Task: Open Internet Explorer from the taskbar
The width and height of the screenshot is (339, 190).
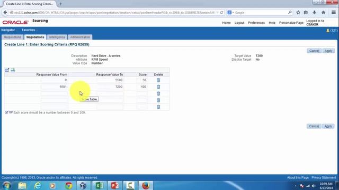Action: (38, 185)
